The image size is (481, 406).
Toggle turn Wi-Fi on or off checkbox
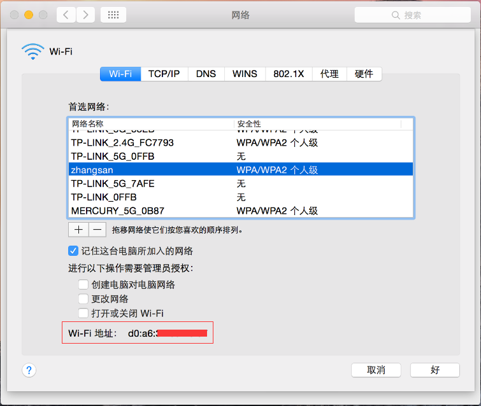click(x=83, y=312)
